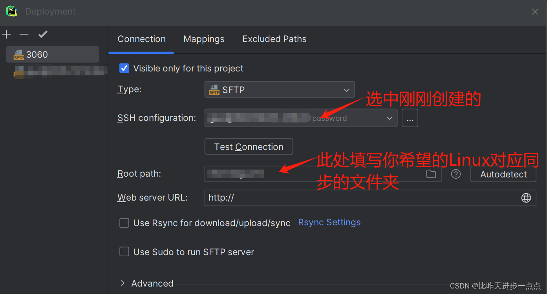This screenshot has height=294, width=547.
Task: Set server as default with checkmark icon
Action: (43, 34)
